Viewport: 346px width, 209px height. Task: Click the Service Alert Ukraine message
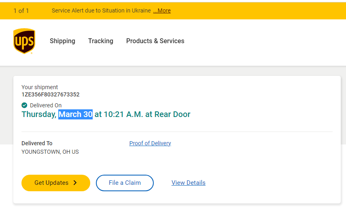(x=101, y=10)
